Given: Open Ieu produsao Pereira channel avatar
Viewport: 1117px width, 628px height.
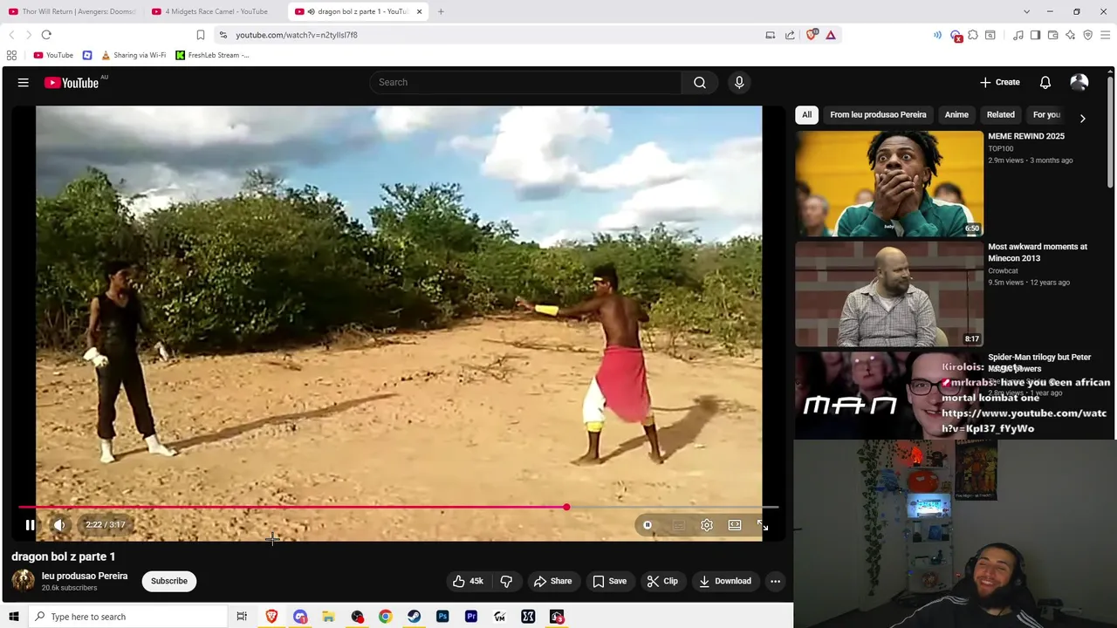Looking at the screenshot, I should 24,581.
